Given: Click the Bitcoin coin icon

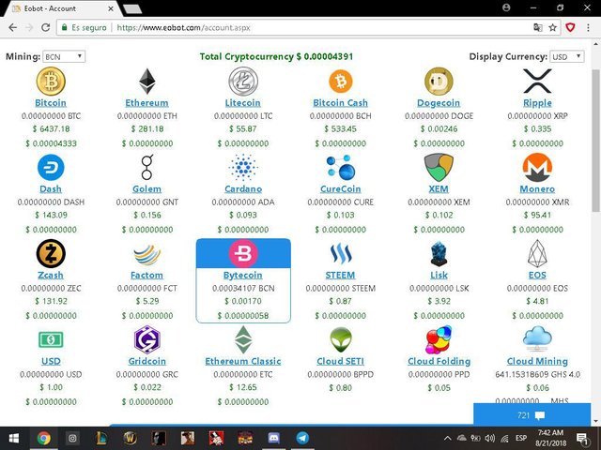Looking at the screenshot, I should tap(51, 82).
